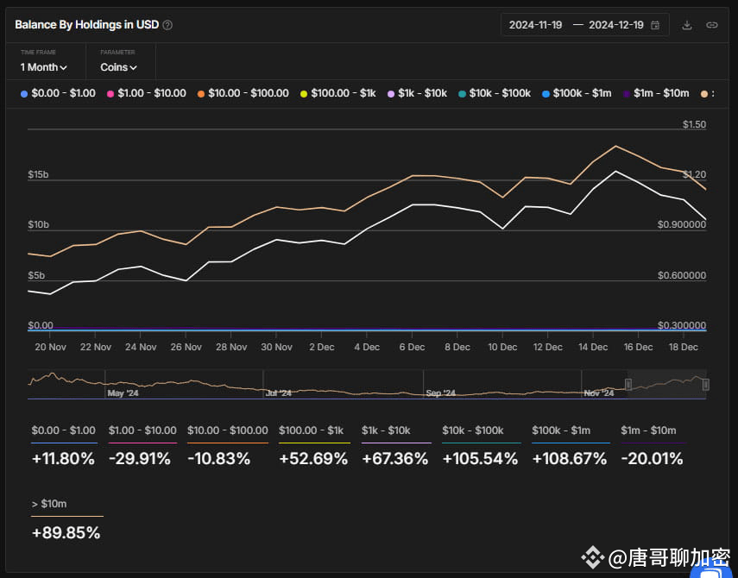Viewport: 738px width, 578px height.
Task: Select the +108.67% stat value
Action: pyautogui.click(x=570, y=459)
